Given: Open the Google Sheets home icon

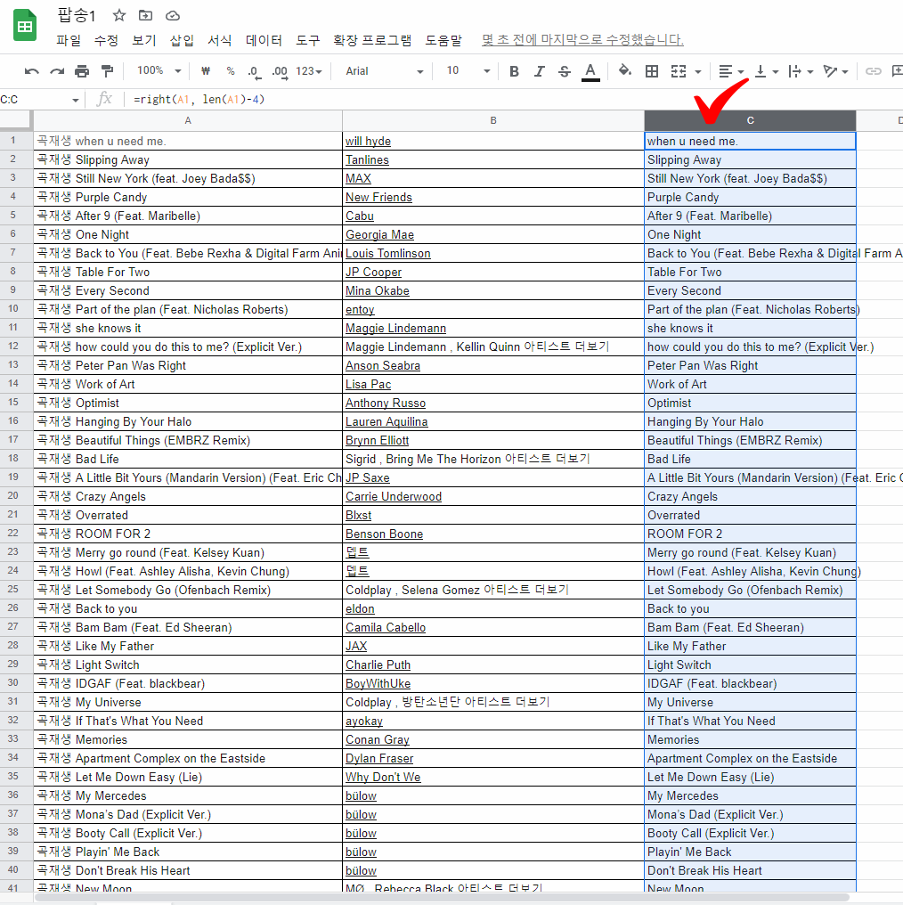Looking at the screenshot, I should point(25,26).
